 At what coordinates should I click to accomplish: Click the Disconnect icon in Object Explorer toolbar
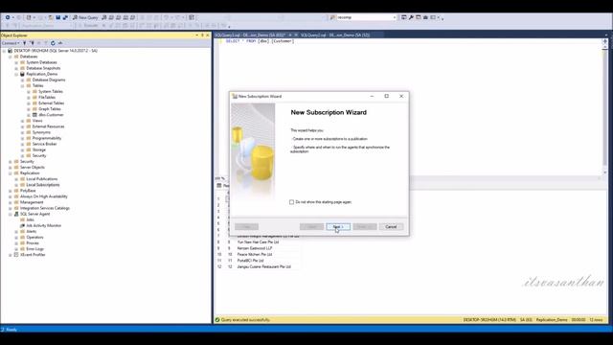[32, 43]
